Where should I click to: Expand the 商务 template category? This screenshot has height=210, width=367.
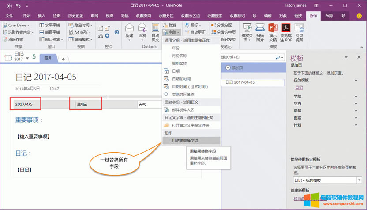(356, 111)
